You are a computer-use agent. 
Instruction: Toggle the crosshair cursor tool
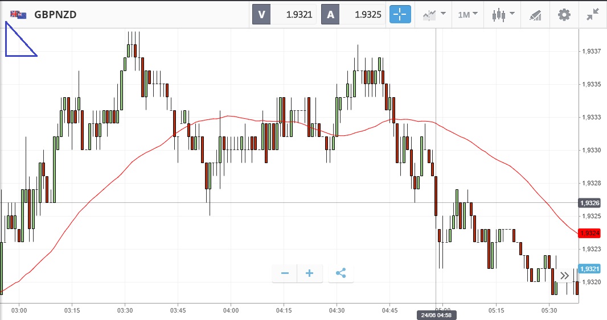tap(400, 15)
